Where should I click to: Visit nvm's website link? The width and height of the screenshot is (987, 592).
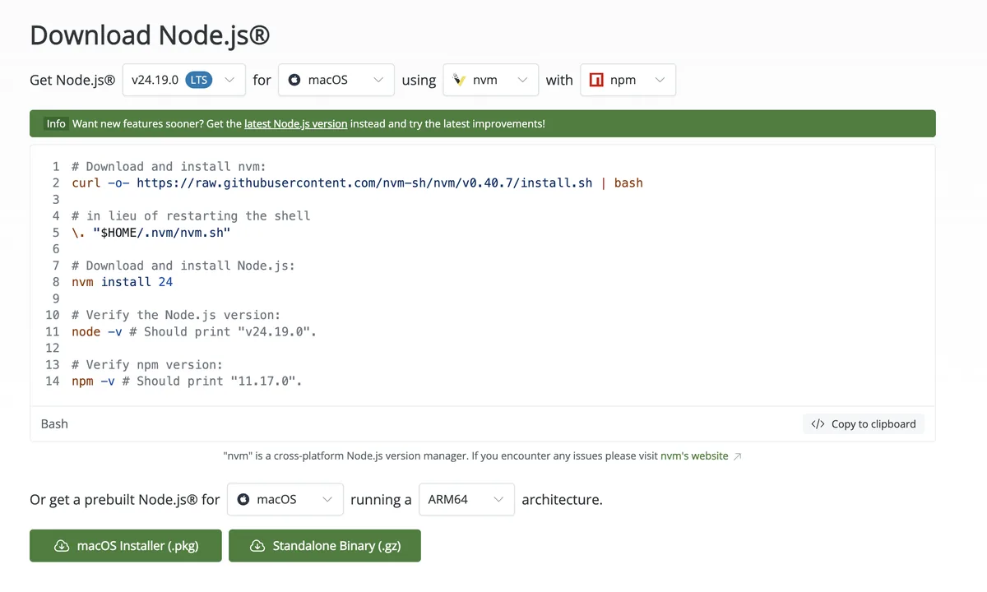tap(694, 456)
